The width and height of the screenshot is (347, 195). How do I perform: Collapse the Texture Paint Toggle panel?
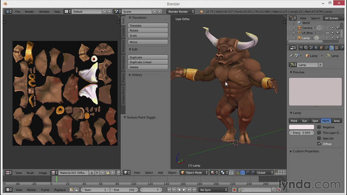tap(125, 117)
